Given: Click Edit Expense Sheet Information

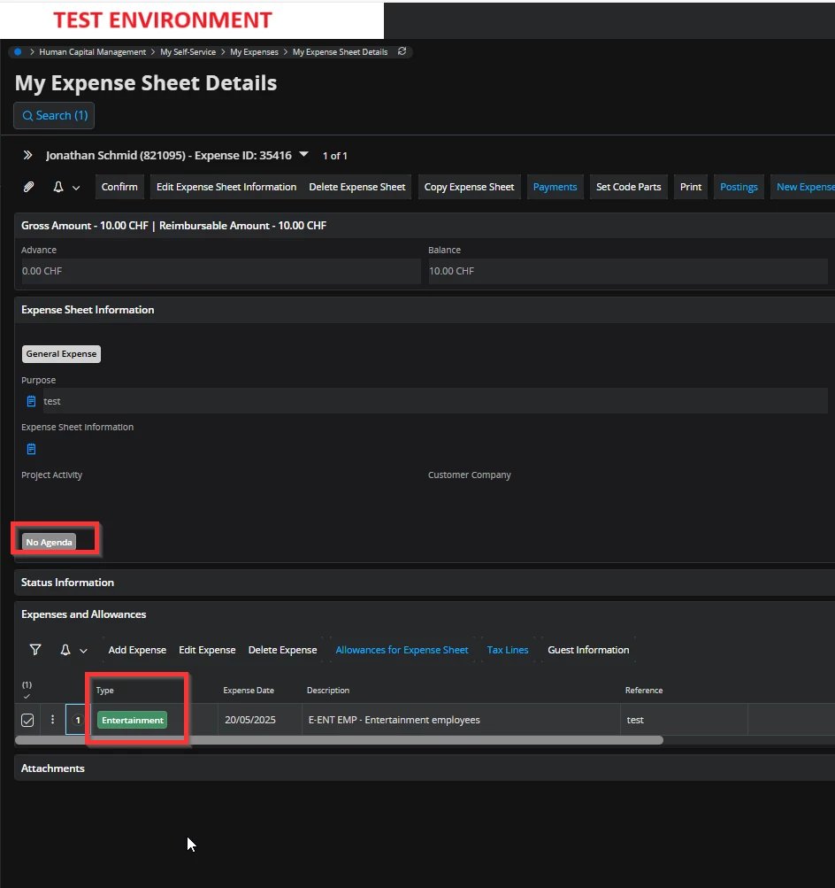Looking at the screenshot, I should [x=226, y=187].
